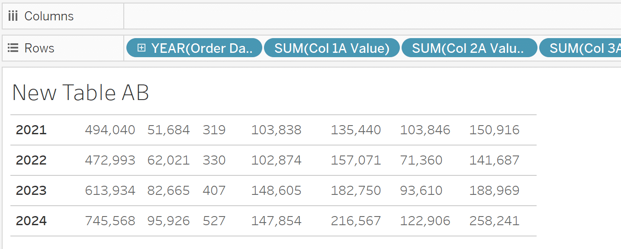Click the 494,040 value in 2021
The height and width of the screenshot is (249, 621).
tap(110, 130)
